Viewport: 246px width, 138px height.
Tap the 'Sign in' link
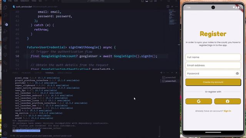tap(227, 111)
